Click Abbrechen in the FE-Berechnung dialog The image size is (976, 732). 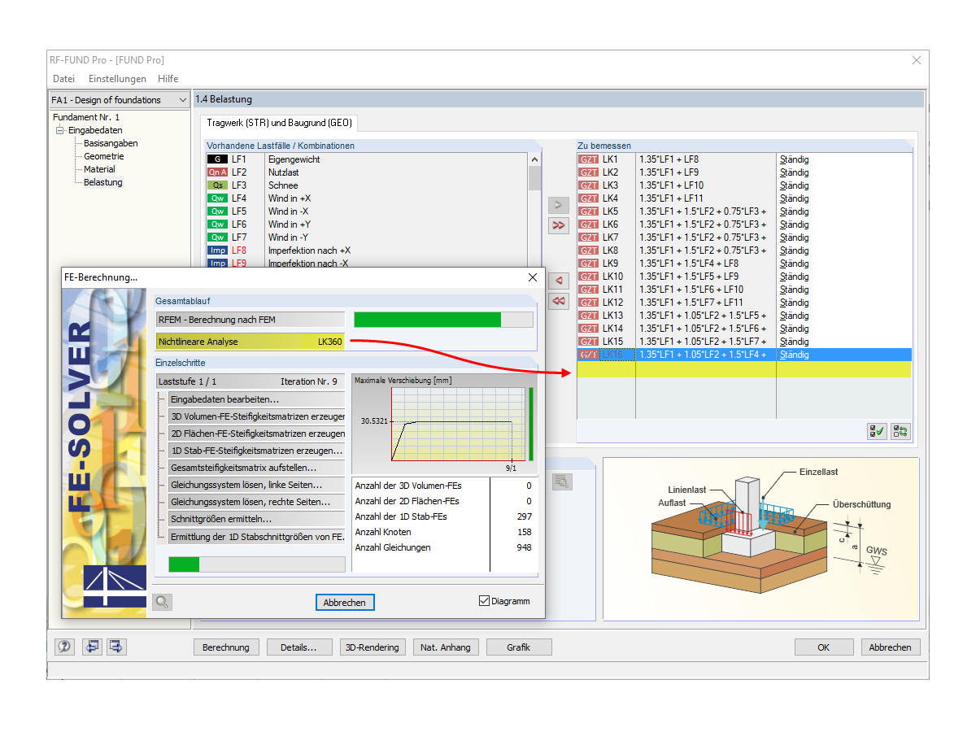(346, 602)
